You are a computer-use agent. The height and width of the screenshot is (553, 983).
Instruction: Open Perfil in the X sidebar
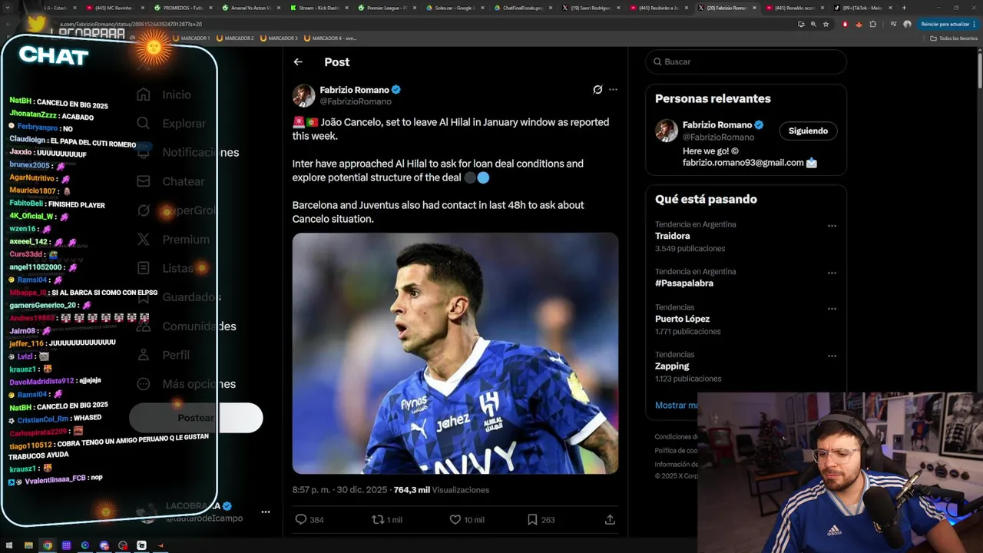163,355
